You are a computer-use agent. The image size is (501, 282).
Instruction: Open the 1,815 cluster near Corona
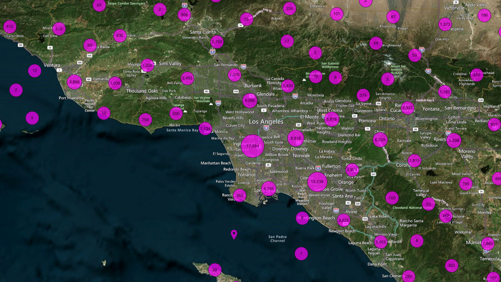click(x=414, y=161)
